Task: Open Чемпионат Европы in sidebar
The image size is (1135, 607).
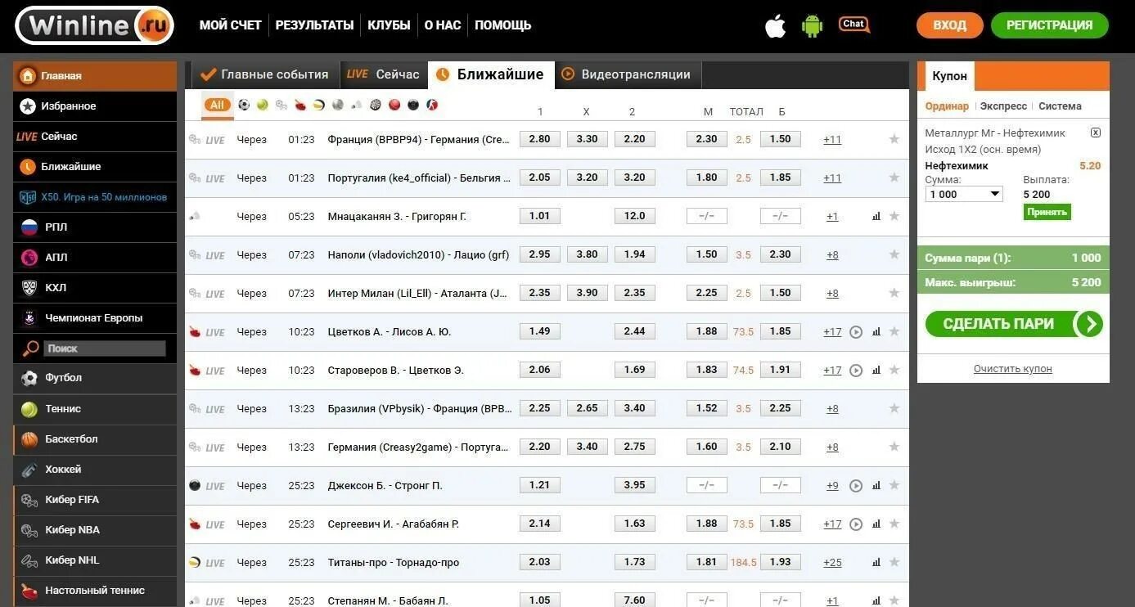Action: pos(95,318)
